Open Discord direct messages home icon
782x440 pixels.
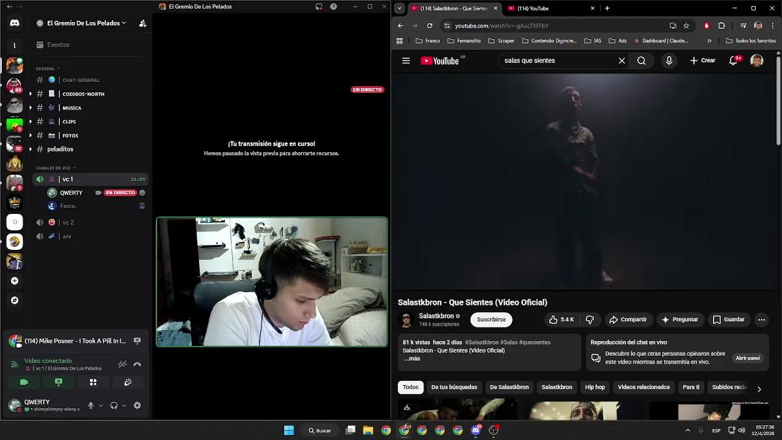click(x=15, y=23)
